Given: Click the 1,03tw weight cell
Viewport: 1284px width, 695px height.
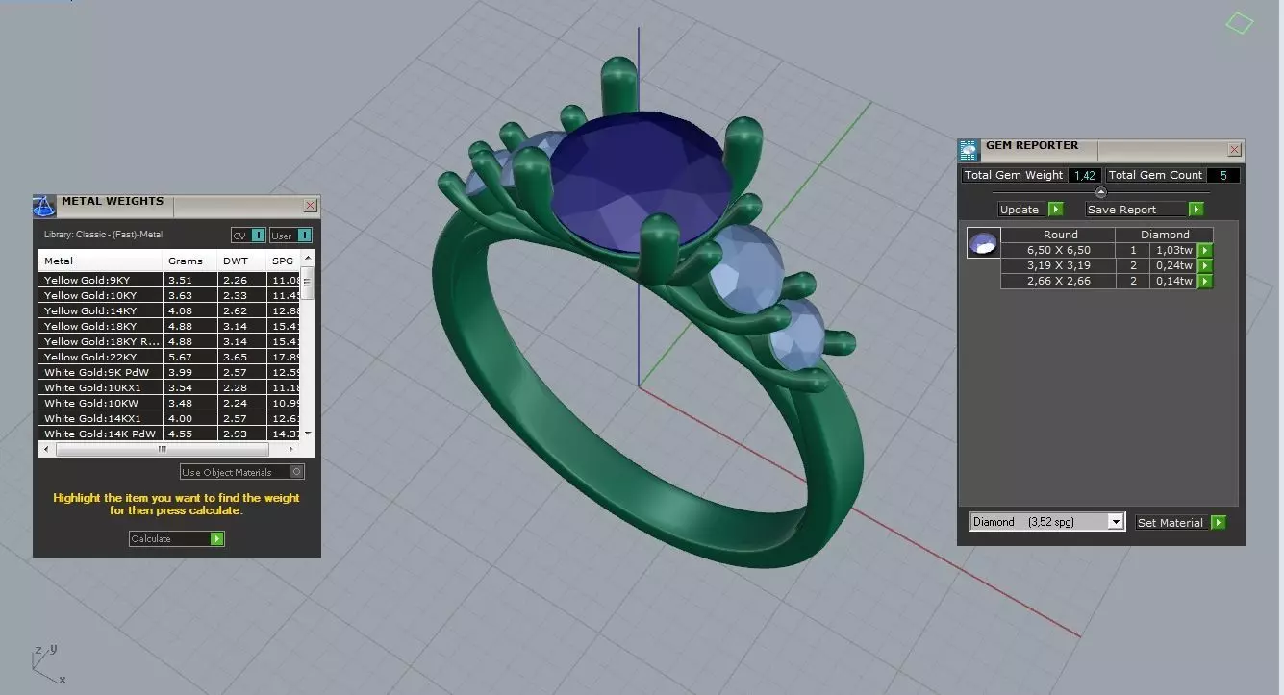Looking at the screenshot, I should pos(1173,251).
